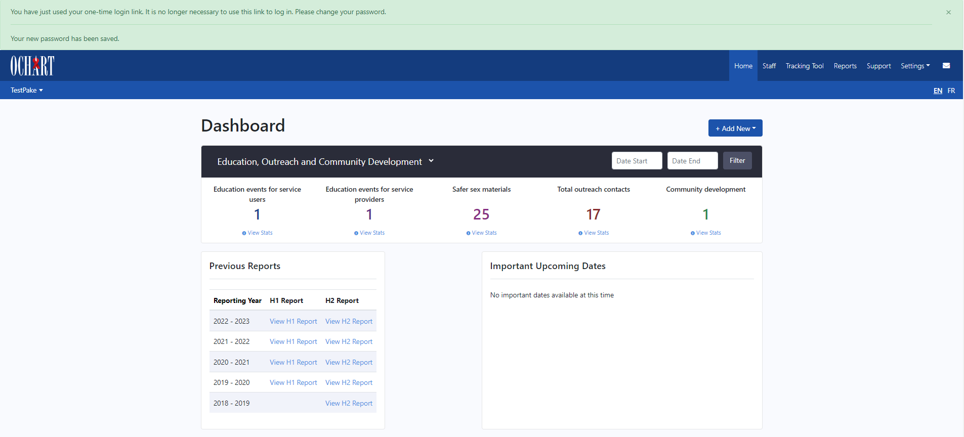
Task: View Stats for Safer sex materials
Action: click(481, 233)
